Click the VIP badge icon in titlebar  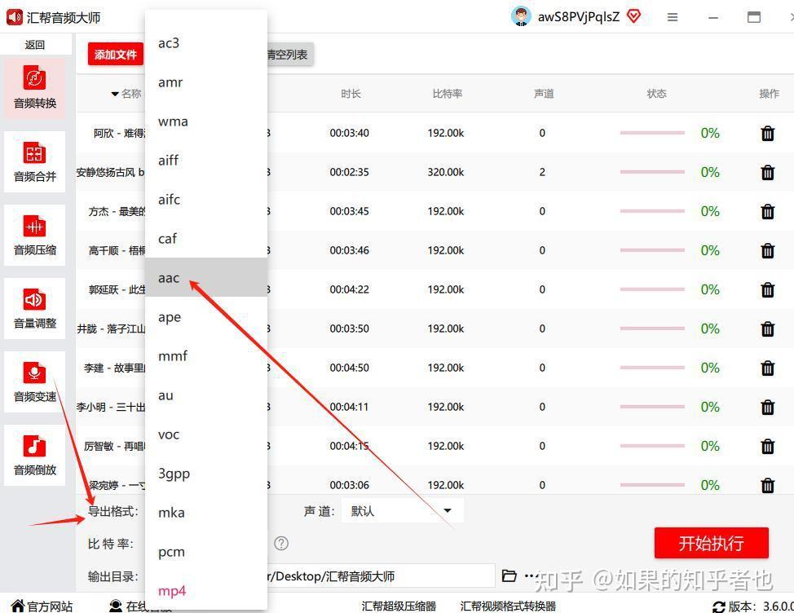tap(634, 15)
